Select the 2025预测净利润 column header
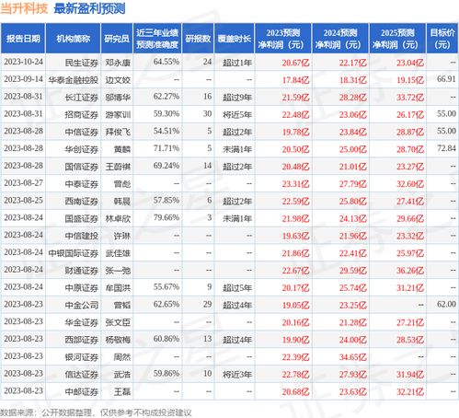 click(x=397, y=39)
